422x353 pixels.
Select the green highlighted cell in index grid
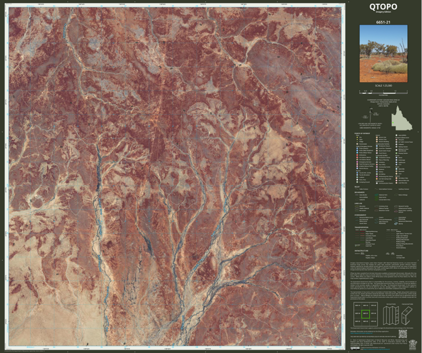coord(365,313)
